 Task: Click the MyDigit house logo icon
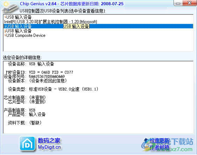tap(27, 143)
